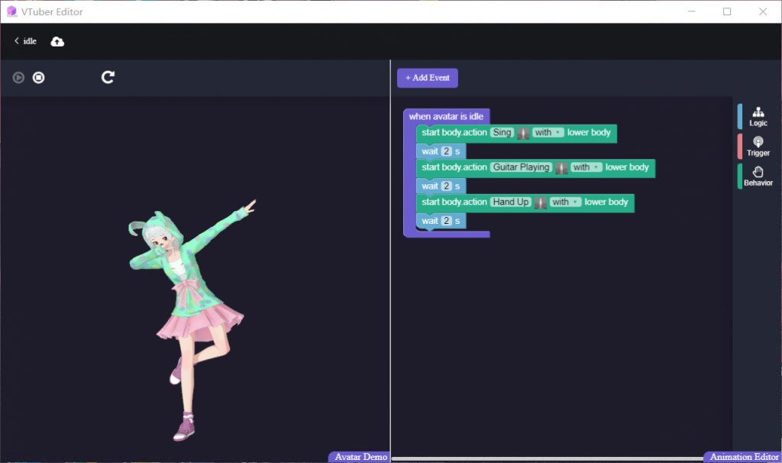This screenshot has width=782, height=463.
Task: Click the Play preview icon
Action: point(17,77)
